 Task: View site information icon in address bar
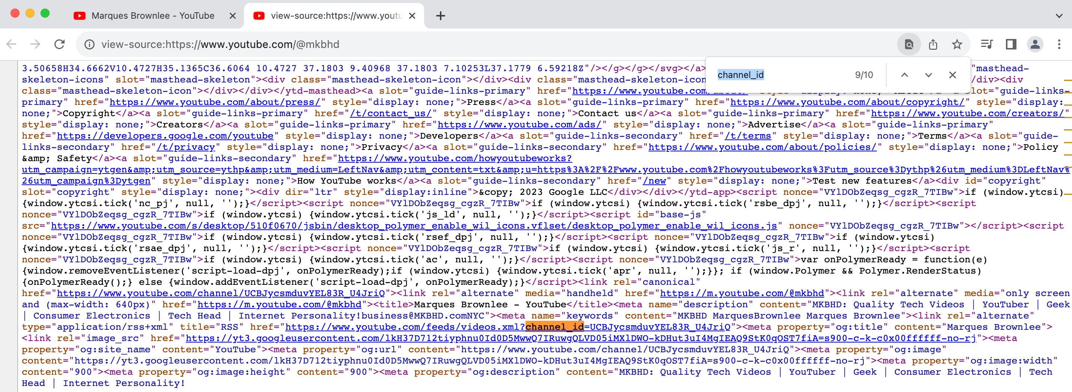point(89,44)
